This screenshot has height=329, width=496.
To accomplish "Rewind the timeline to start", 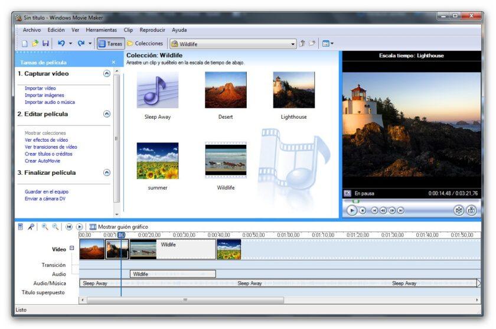I will tap(69, 227).
